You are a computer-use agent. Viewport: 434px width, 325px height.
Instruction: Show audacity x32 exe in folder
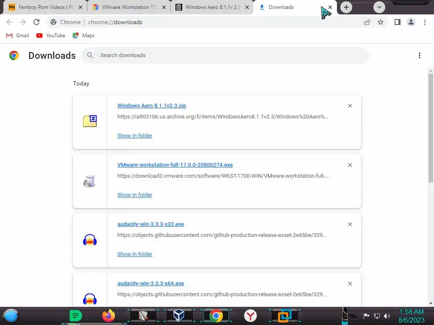(135, 254)
